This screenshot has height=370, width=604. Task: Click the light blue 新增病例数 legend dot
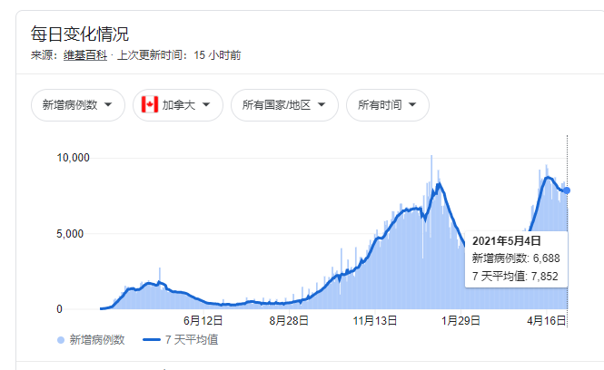coord(61,341)
